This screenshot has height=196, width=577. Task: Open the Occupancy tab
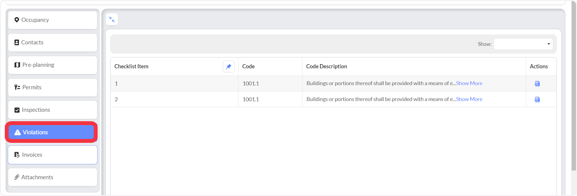pyautogui.click(x=52, y=20)
